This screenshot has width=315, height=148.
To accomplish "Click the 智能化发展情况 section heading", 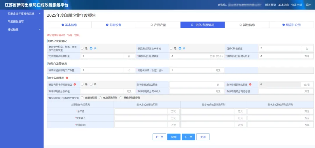I will pos(57,64).
